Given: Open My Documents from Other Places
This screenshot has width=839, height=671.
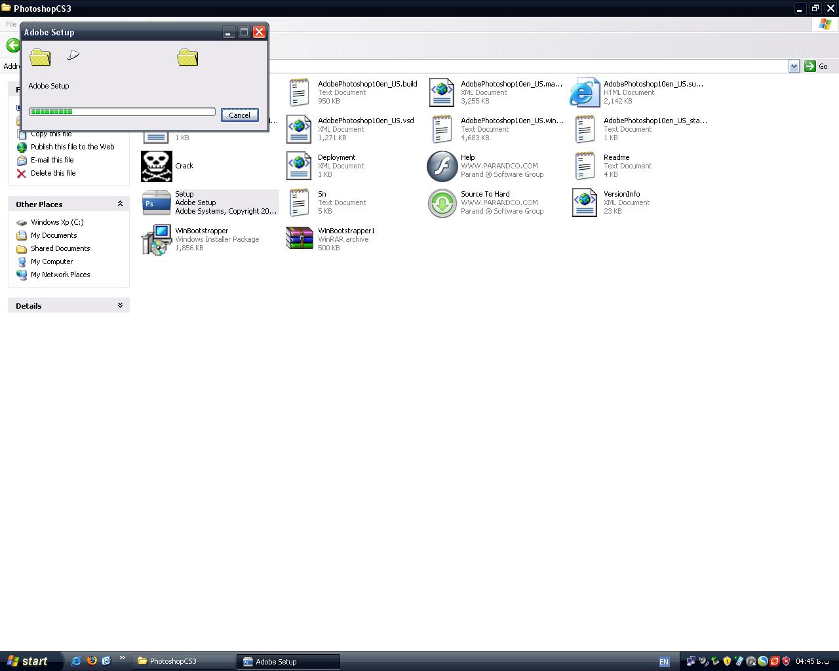Looking at the screenshot, I should pyautogui.click(x=54, y=235).
